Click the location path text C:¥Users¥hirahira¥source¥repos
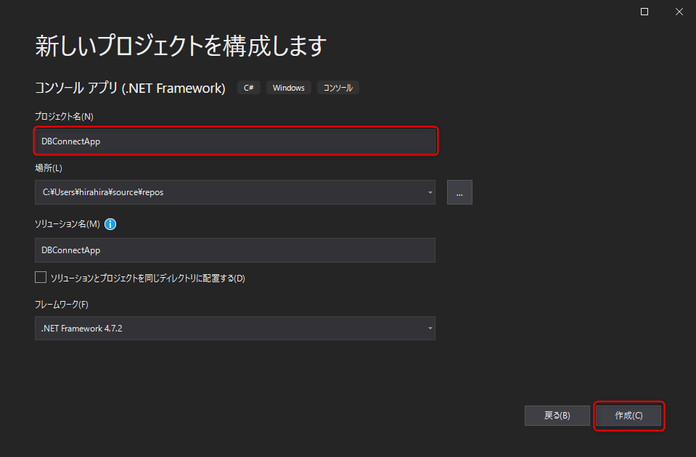Screen dimensions: 696x457 [103, 192]
